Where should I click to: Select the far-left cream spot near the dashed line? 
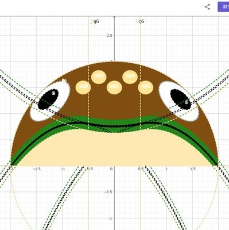83,87
